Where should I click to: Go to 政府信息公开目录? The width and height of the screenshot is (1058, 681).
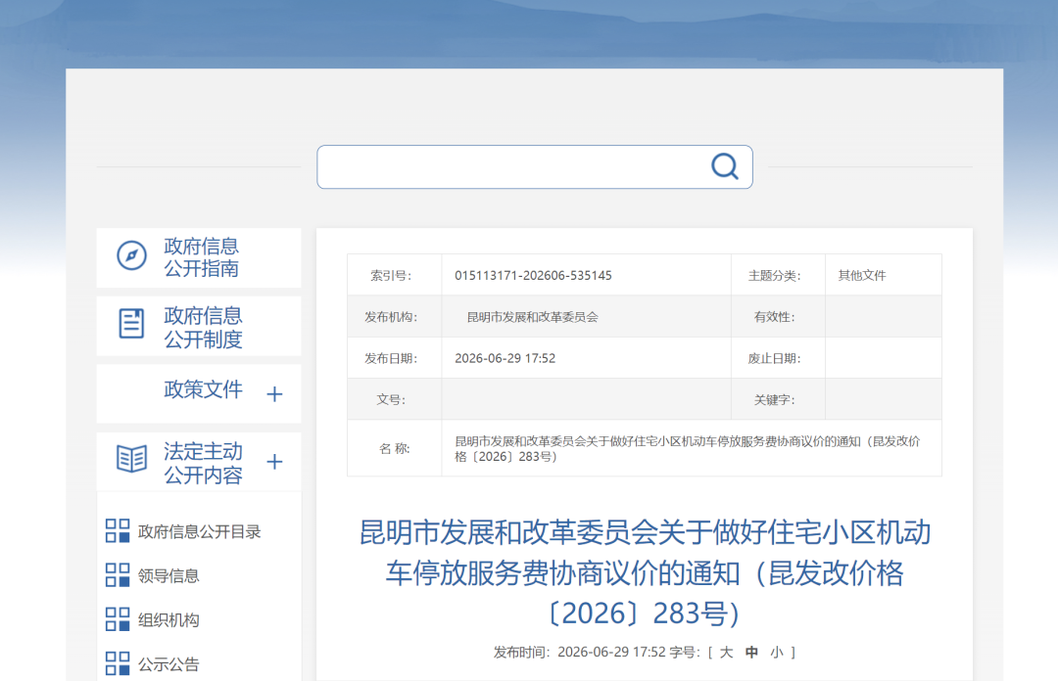click(x=199, y=531)
